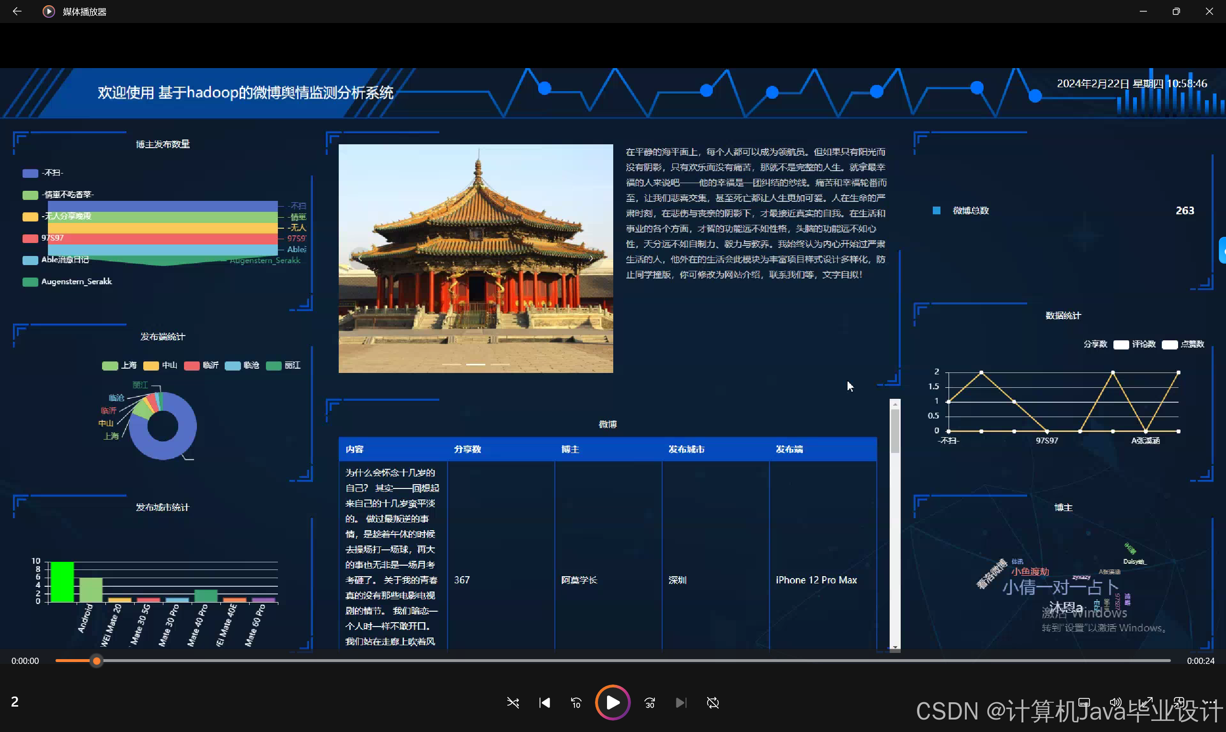Click the 发布城市 column header

point(686,449)
